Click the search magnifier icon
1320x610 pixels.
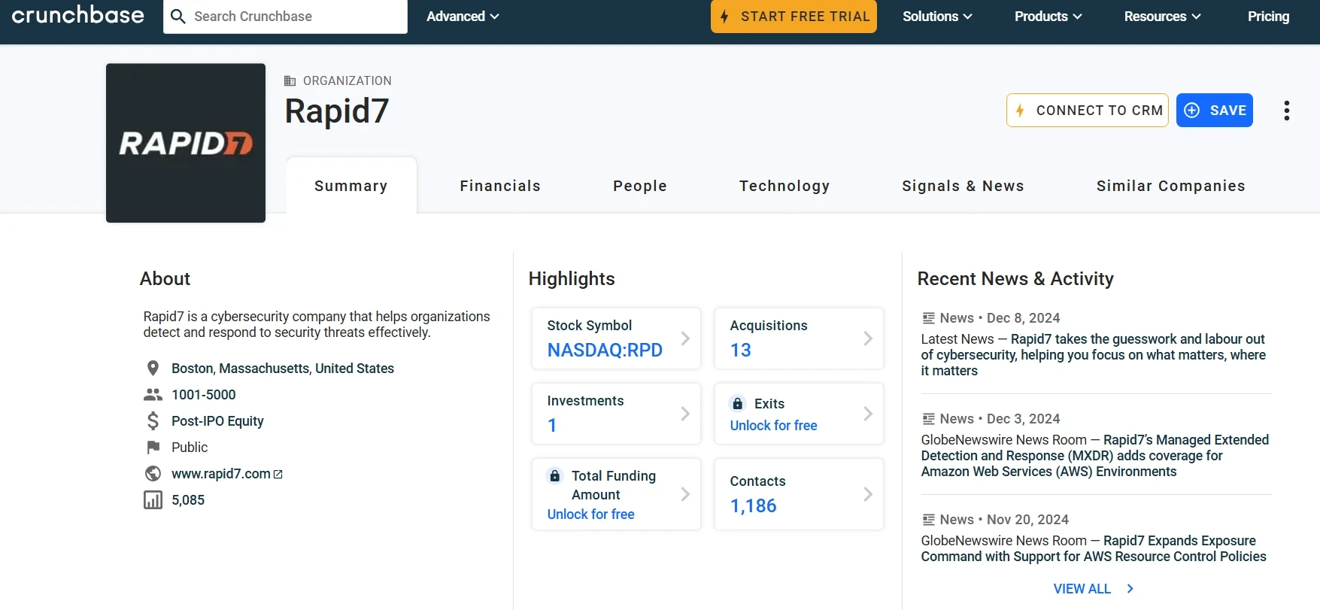[x=178, y=17]
